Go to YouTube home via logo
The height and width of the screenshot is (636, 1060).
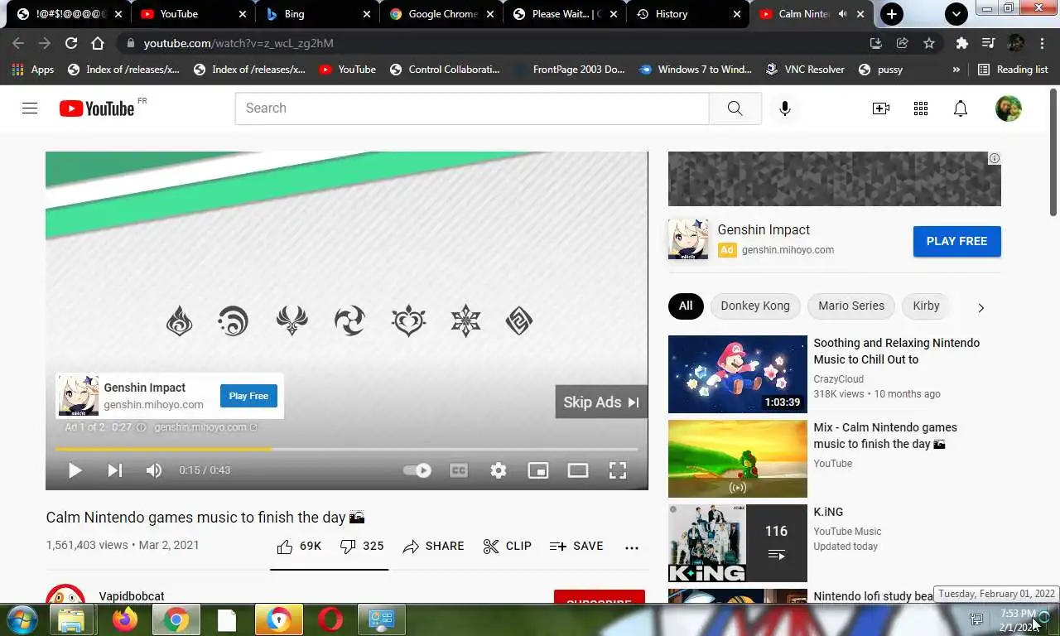[97, 108]
